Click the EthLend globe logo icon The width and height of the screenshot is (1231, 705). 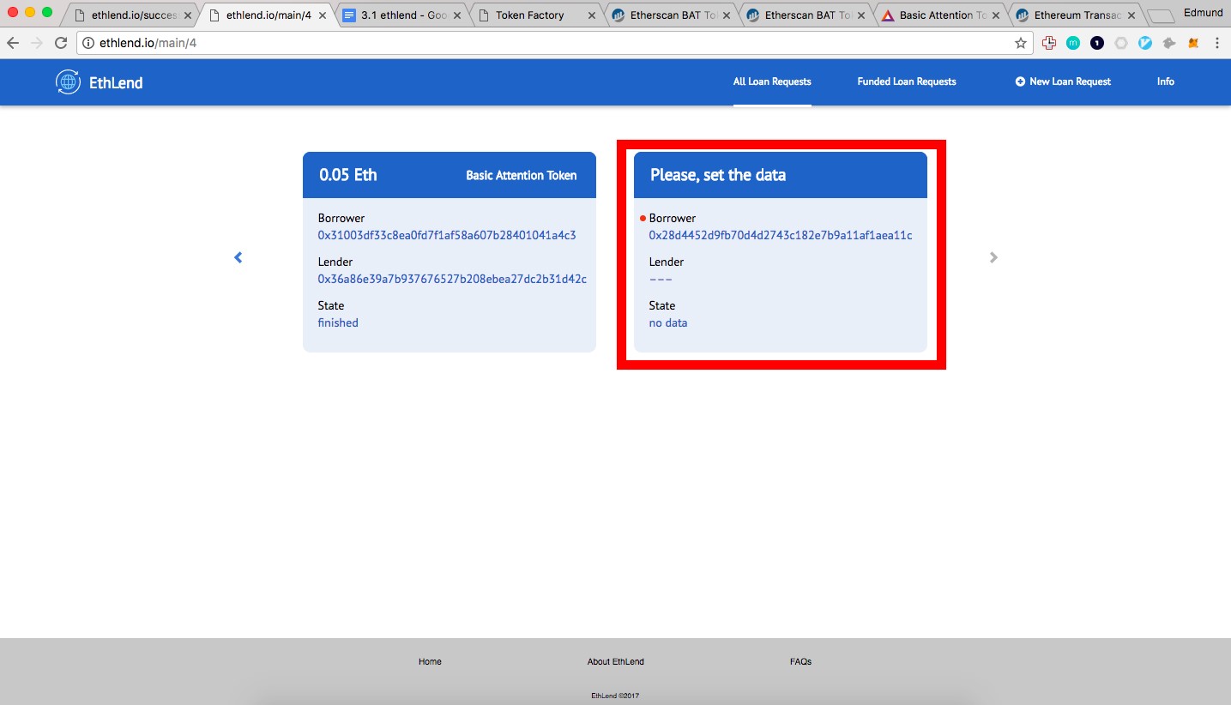point(68,81)
